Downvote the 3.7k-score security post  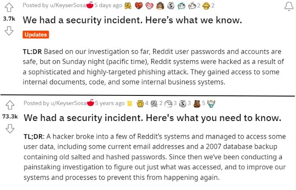(9, 31)
